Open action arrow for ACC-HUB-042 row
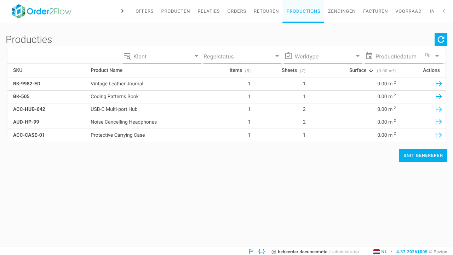This screenshot has height=255, width=453. coord(438,109)
